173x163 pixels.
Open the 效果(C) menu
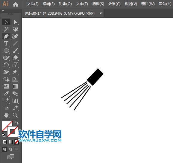[x=114, y=4]
